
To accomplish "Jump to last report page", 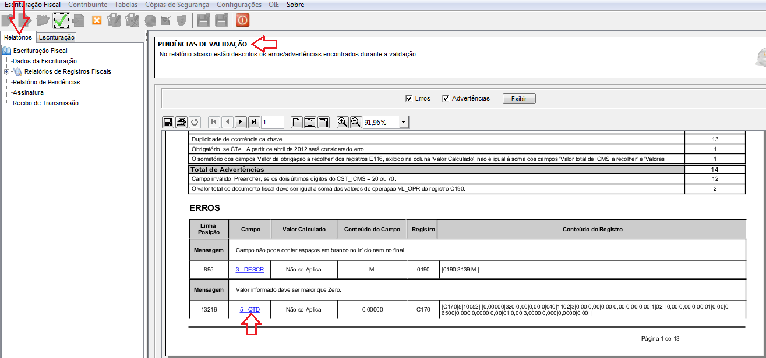I will 254,122.
